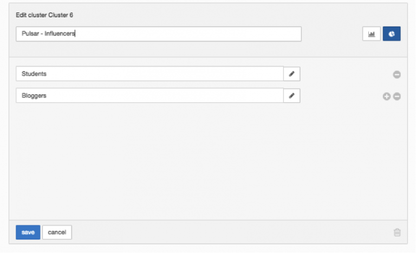Add a new row with the plus icon
The image size is (416, 253).
pyautogui.click(x=386, y=96)
